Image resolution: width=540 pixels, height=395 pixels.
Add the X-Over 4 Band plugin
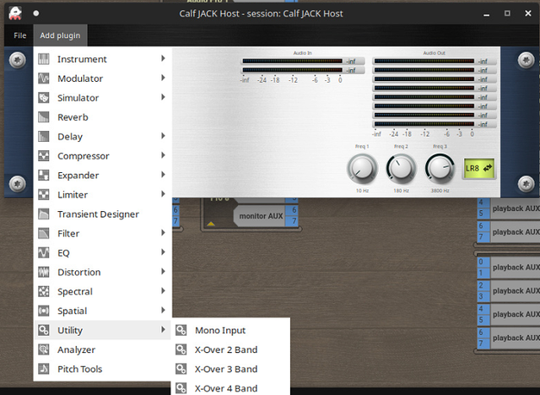(x=230, y=387)
